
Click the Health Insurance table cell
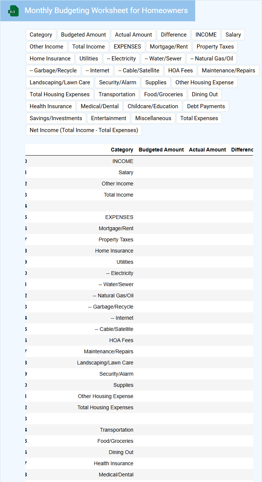click(x=113, y=463)
